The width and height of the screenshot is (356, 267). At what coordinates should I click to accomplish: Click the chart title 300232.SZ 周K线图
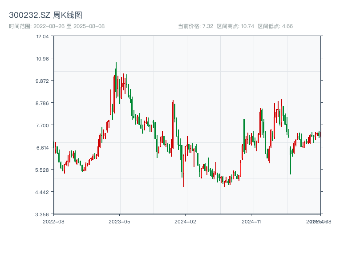(x=45, y=16)
